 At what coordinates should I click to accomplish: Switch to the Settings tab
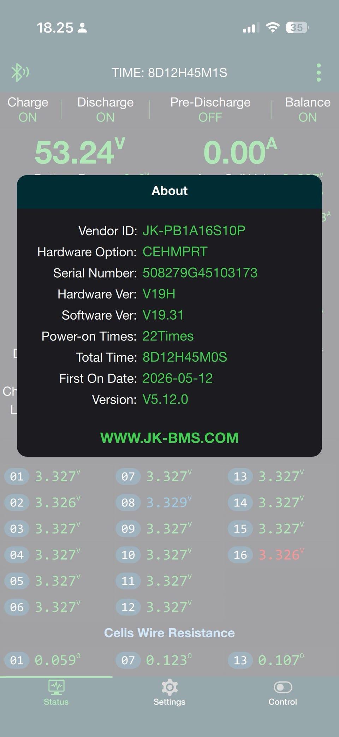point(169,692)
